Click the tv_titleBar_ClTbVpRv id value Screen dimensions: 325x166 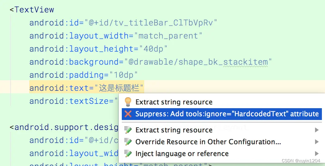(x=151, y=23)
